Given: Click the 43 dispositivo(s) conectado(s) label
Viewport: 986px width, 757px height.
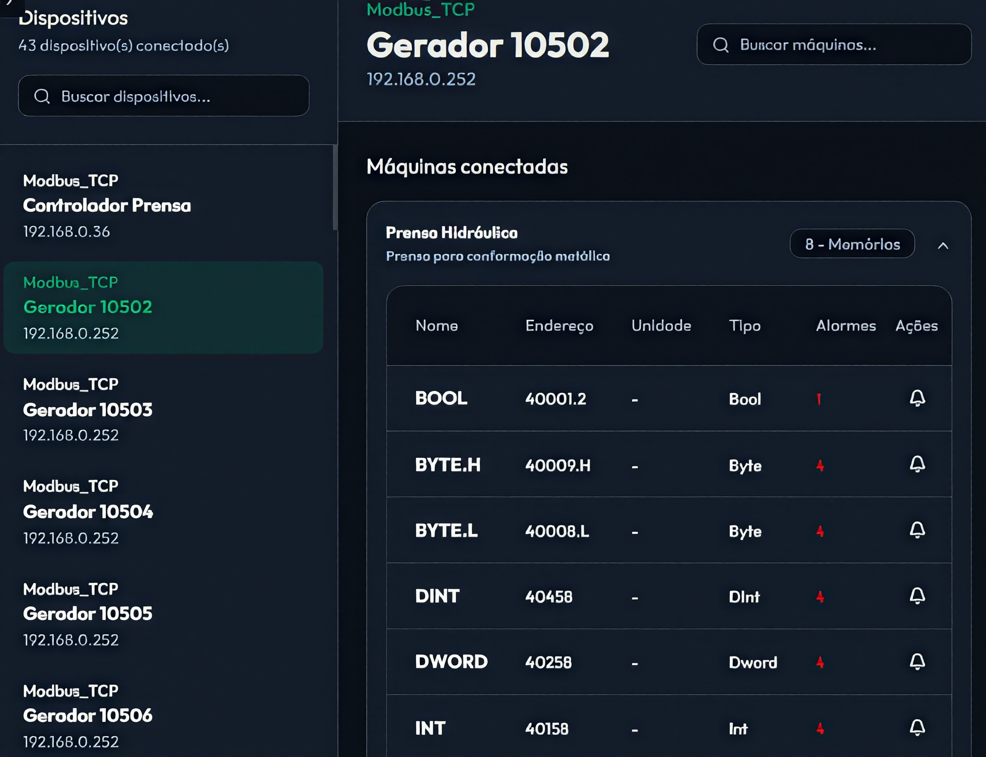Looking at the screenshot, I should coord(124,46).
